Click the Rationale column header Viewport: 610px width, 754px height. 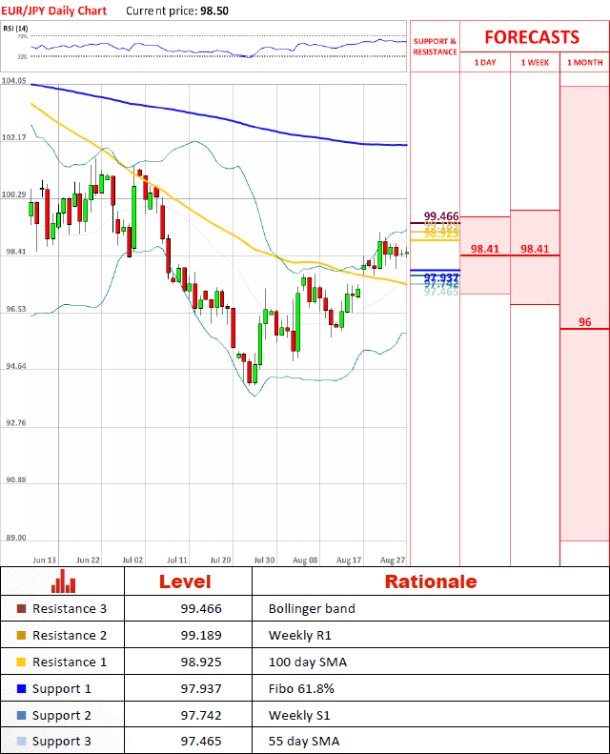tap(430, 581)
